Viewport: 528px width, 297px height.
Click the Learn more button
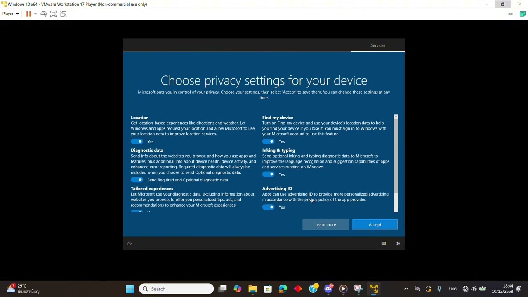coord(325,224)
